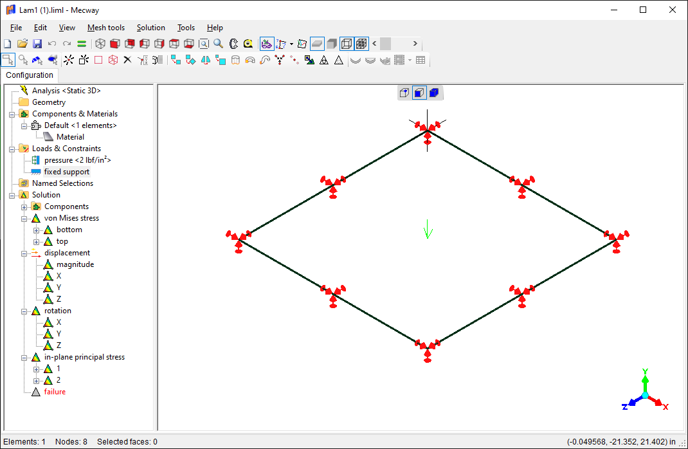The width and height of the screenshot is (688, 449).
Task: Select displacement magnitude result
Action: (75, 264)
